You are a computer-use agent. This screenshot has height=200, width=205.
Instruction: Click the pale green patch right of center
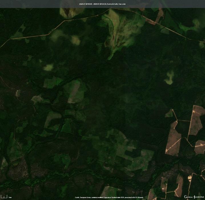[x=170, y=78]
